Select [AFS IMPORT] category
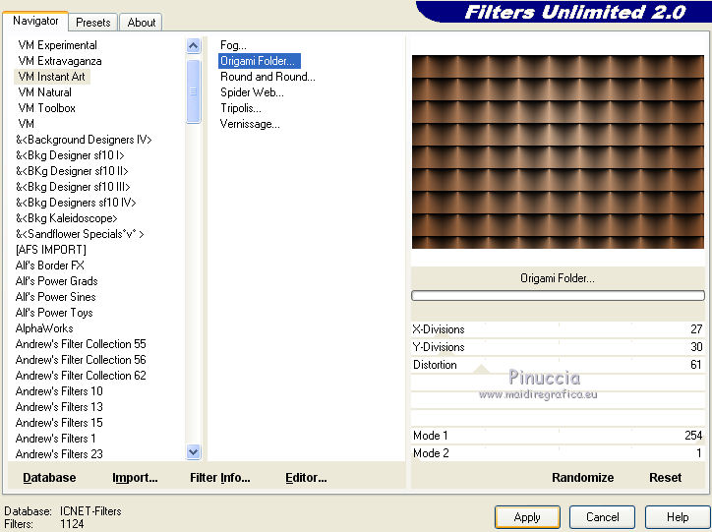Screen dimensions: 712x532 pos(51,250)
